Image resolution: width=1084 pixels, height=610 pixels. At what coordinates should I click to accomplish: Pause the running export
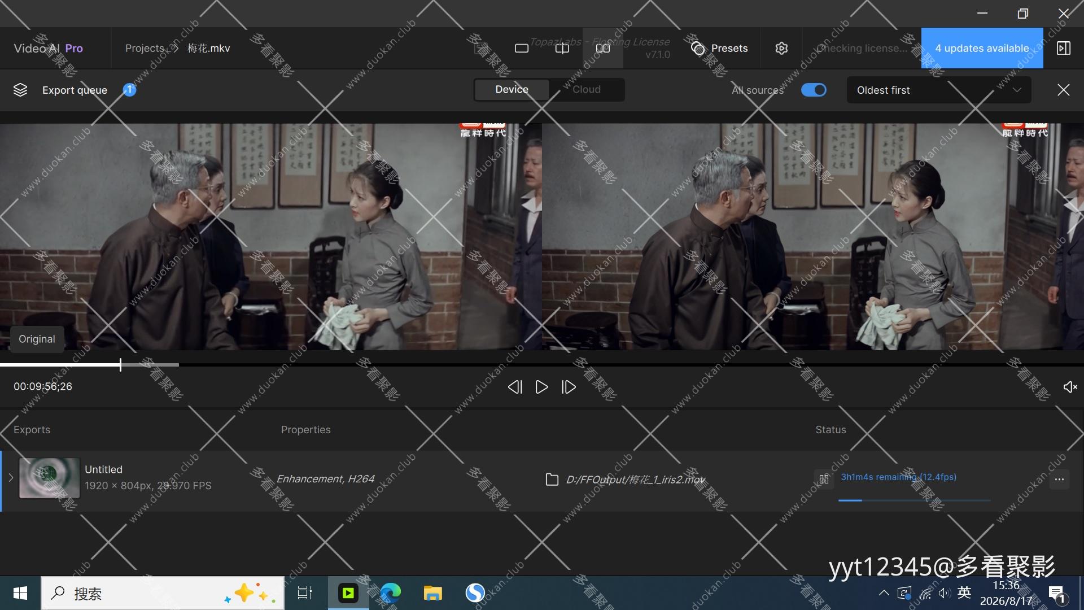point(824,480)
